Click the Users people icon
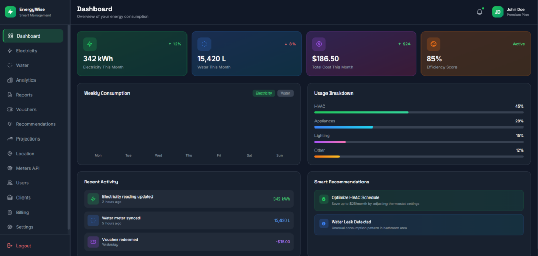 click(10, 183)
